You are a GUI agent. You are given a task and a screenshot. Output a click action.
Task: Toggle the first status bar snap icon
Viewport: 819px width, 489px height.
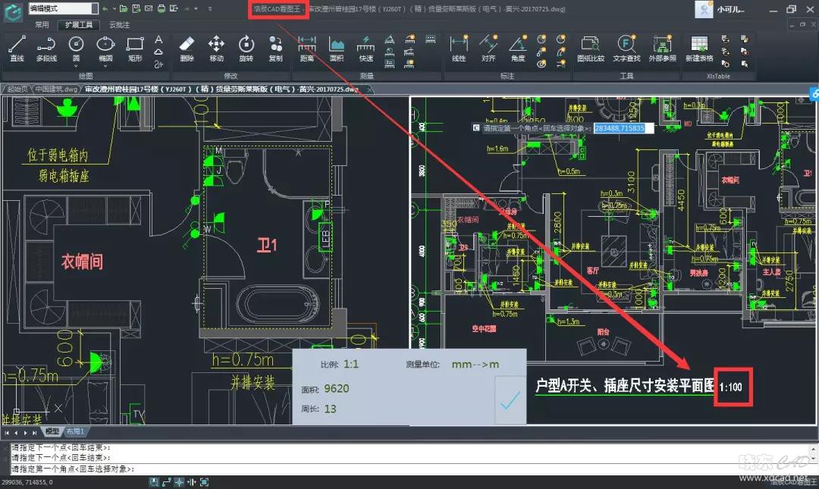tap(154, 482)
